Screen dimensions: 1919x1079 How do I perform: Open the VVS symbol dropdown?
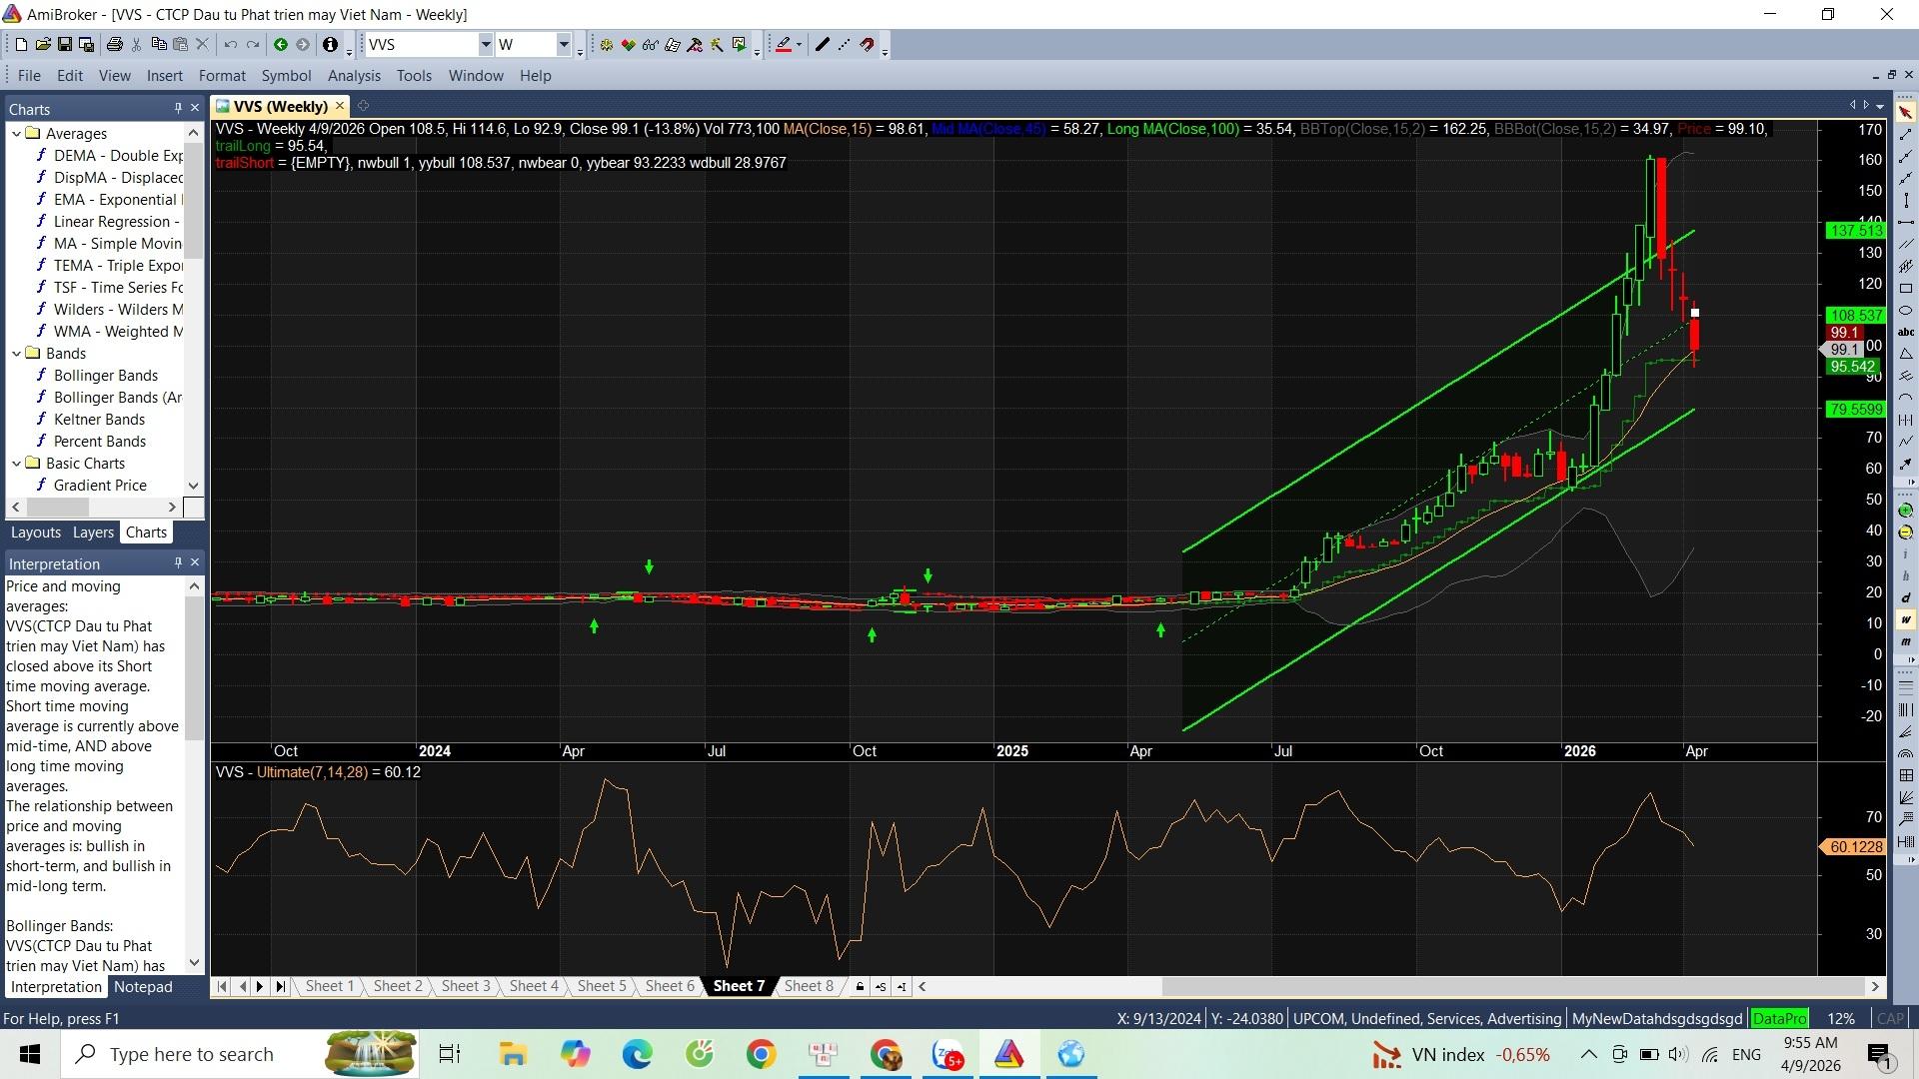tap(485, 45)
